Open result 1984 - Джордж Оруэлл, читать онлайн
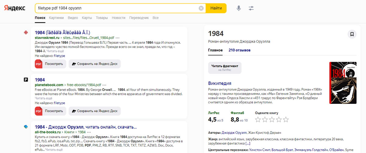 [x=86, y=127]
